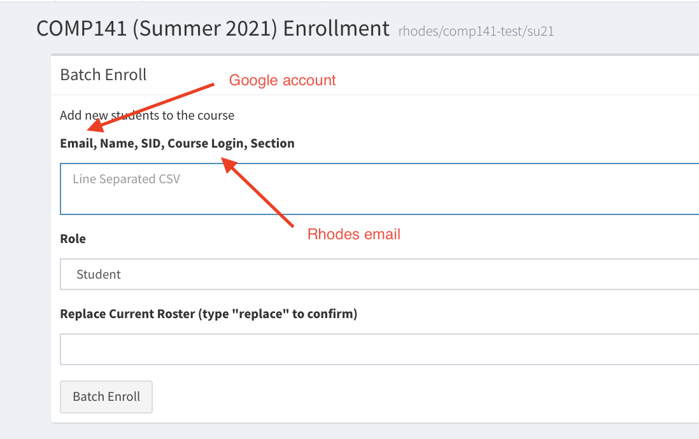Viewport: 699px width, 439px height.
Task: Click the Role field label
Action: tap(73, 239)
